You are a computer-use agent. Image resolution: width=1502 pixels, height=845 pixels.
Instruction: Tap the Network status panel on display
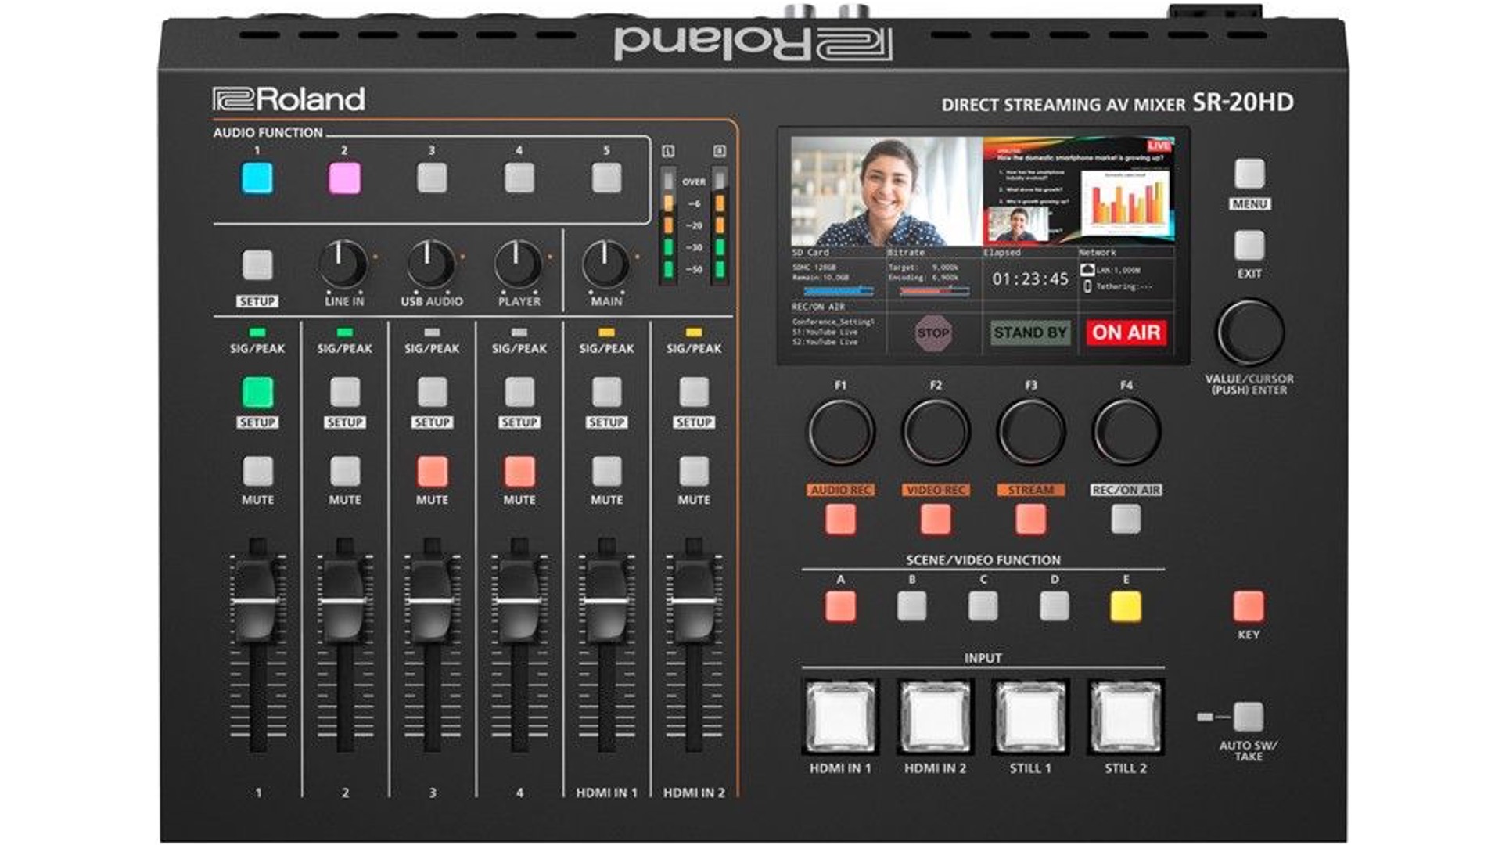(x=1126, y=274)
